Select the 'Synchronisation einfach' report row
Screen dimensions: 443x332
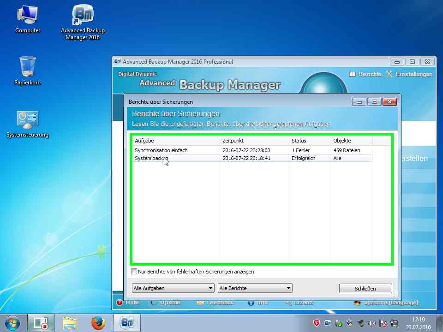252,150
